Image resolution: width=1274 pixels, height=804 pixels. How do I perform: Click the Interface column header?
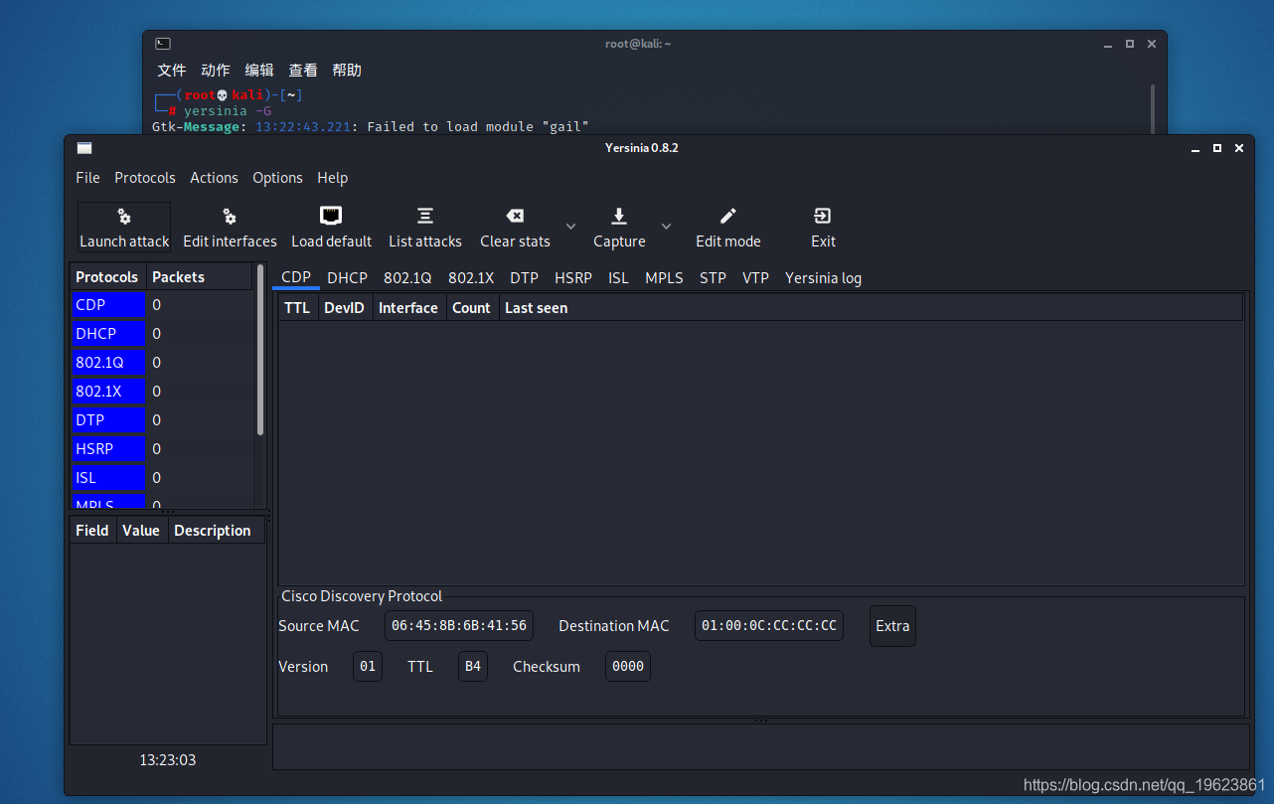(408, 308)
